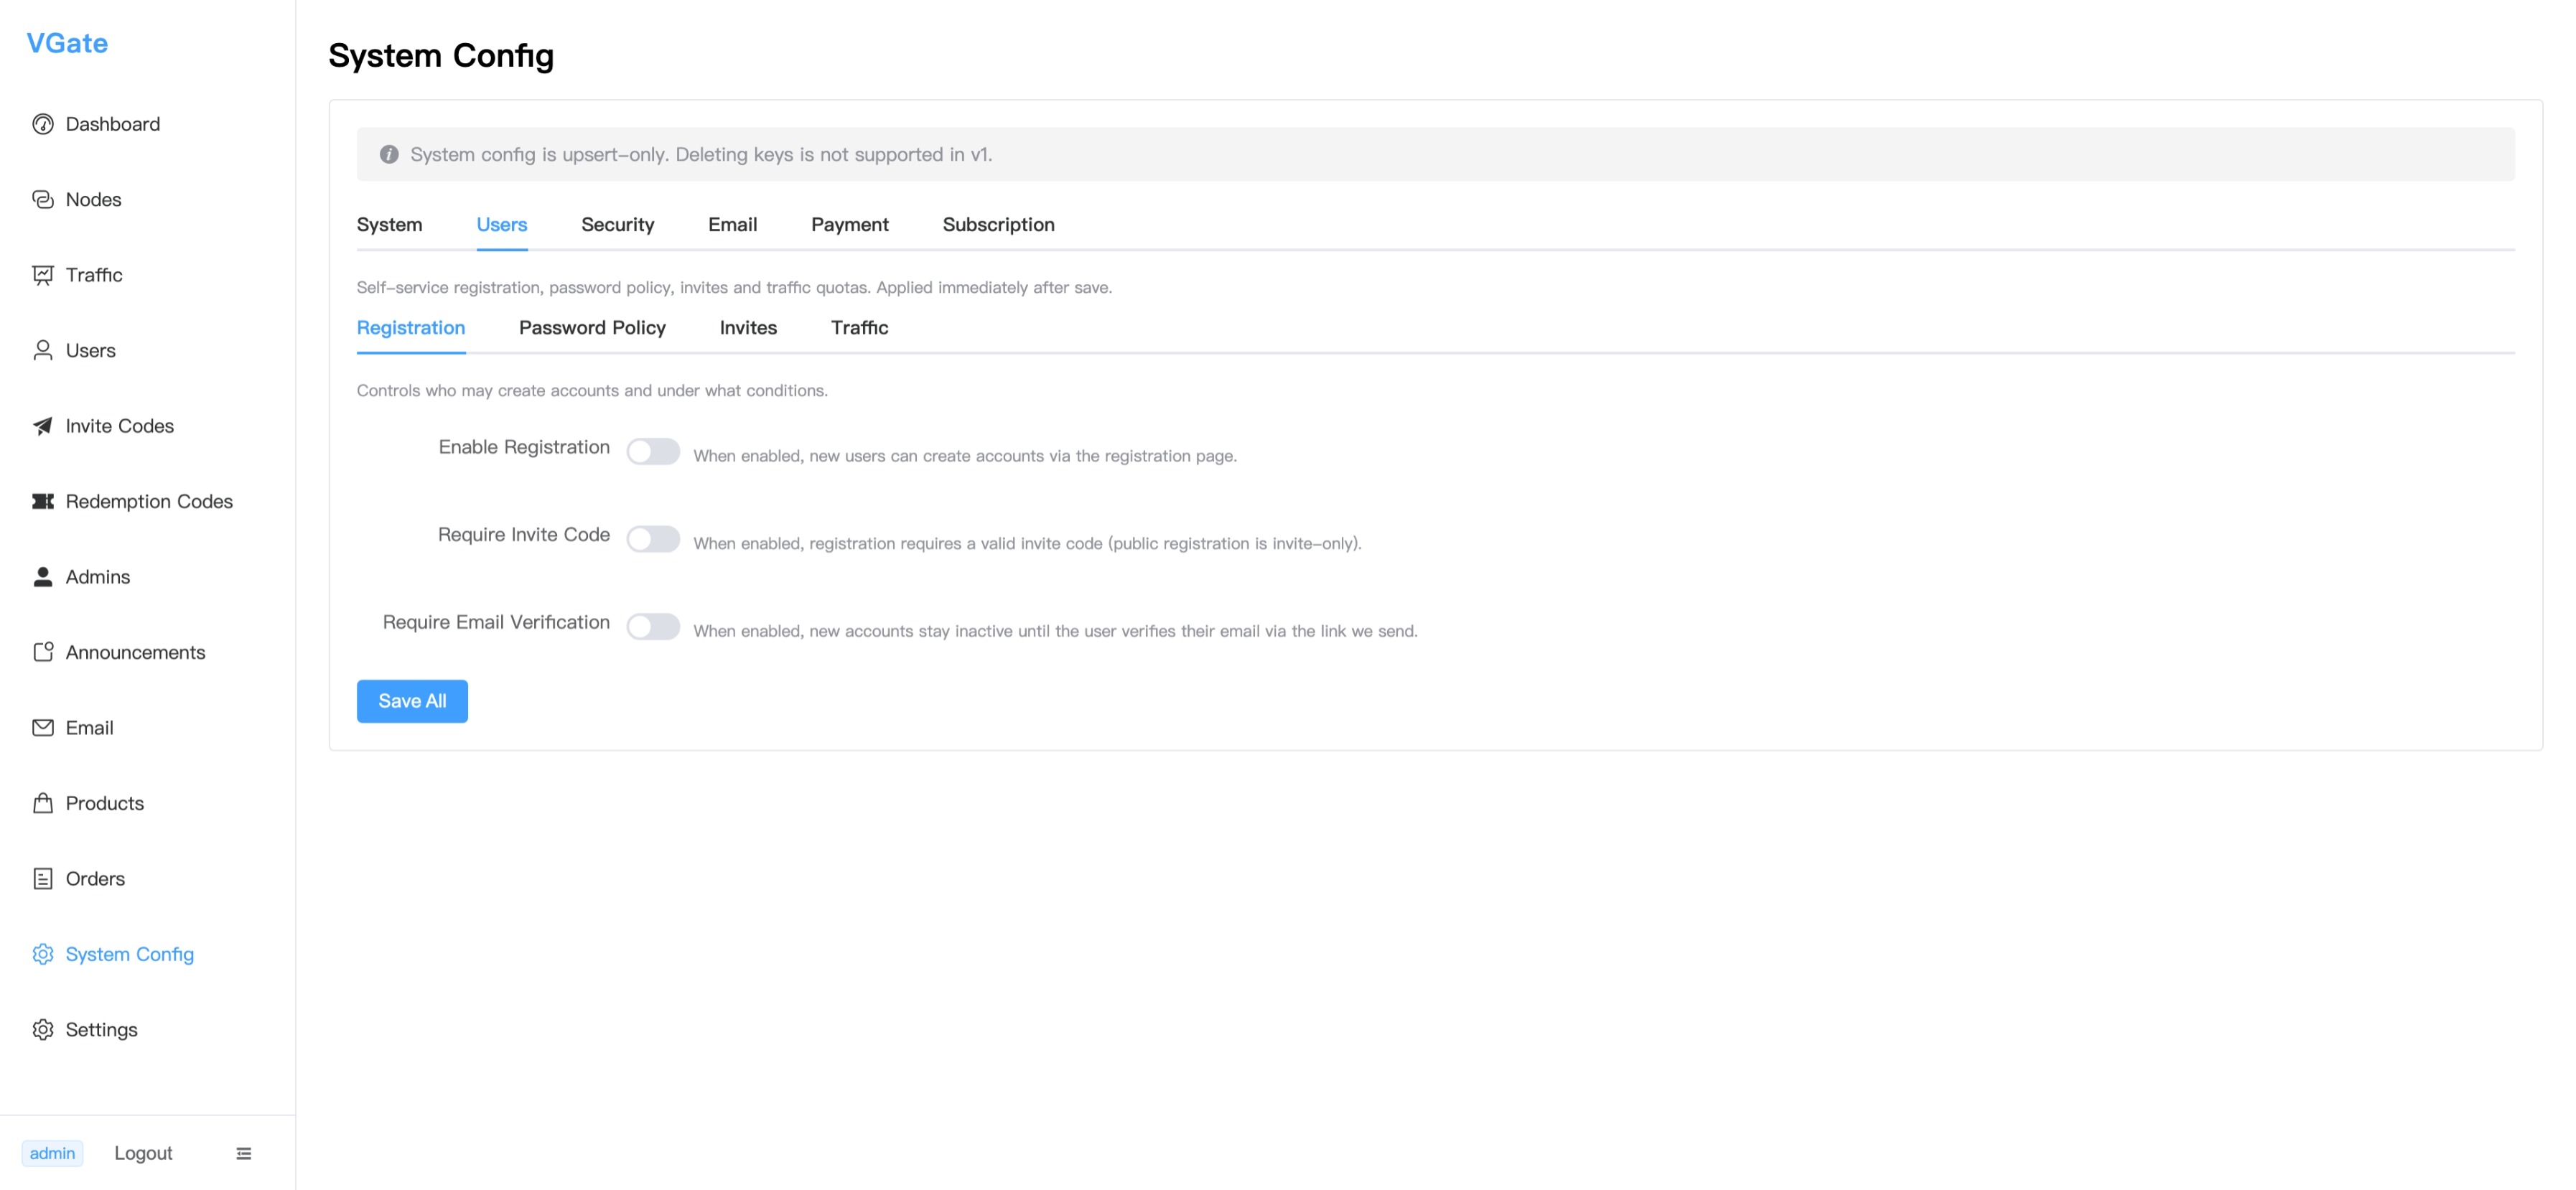
Task: Open the Password Policy sub-tab
Action: tap(592, 328)
